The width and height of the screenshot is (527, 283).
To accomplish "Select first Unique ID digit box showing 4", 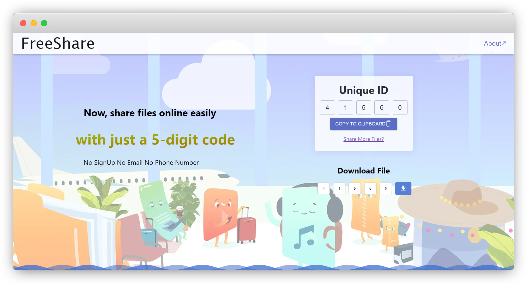I will click(x=327, y=107).
